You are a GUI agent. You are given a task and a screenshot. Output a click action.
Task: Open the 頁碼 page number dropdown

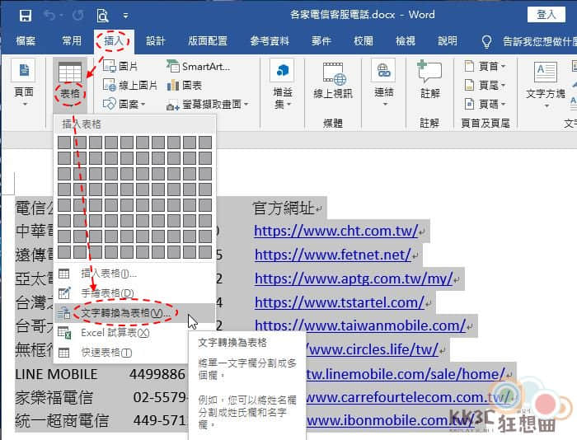(x=485, y=105)
